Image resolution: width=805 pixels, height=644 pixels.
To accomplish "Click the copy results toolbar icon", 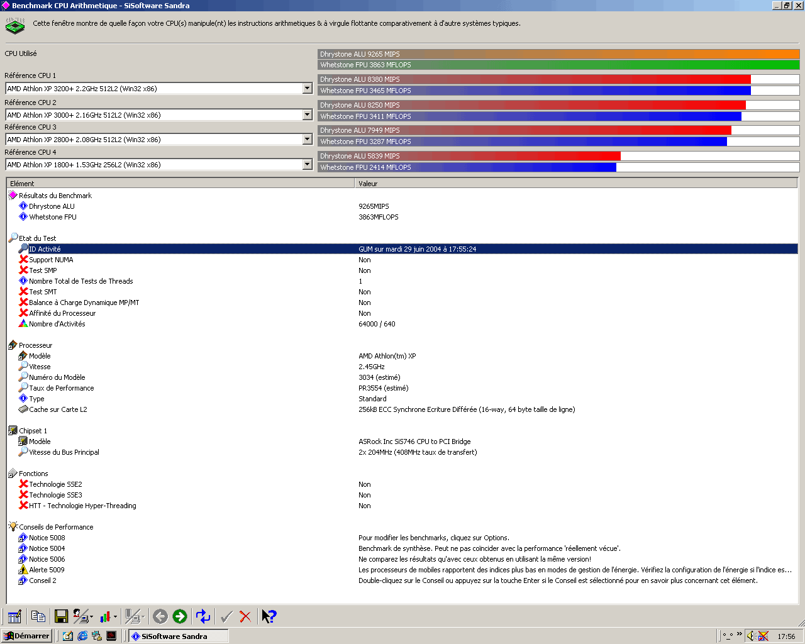I will point(38,616).
